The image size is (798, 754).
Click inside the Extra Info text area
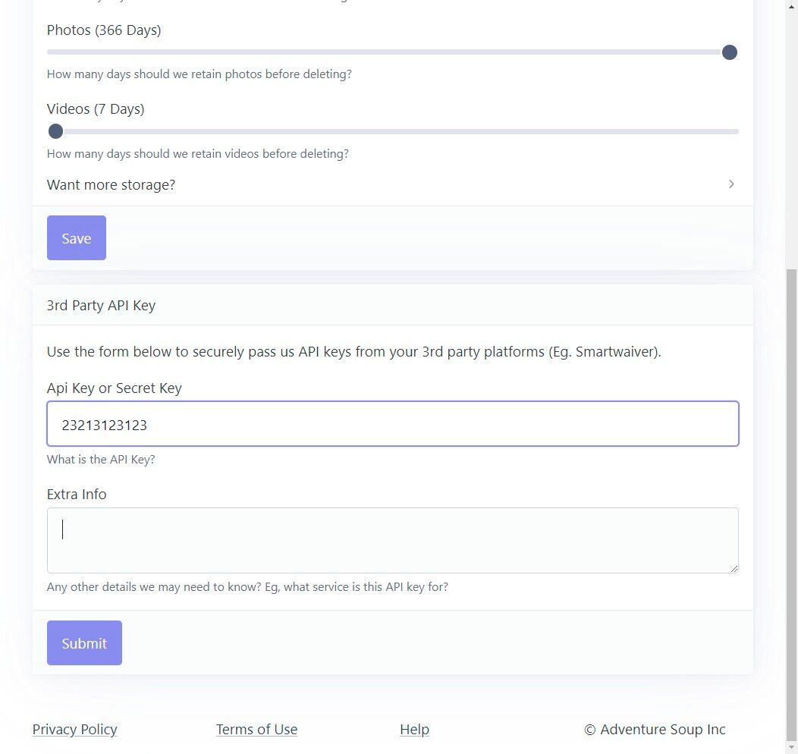point(393,540)
